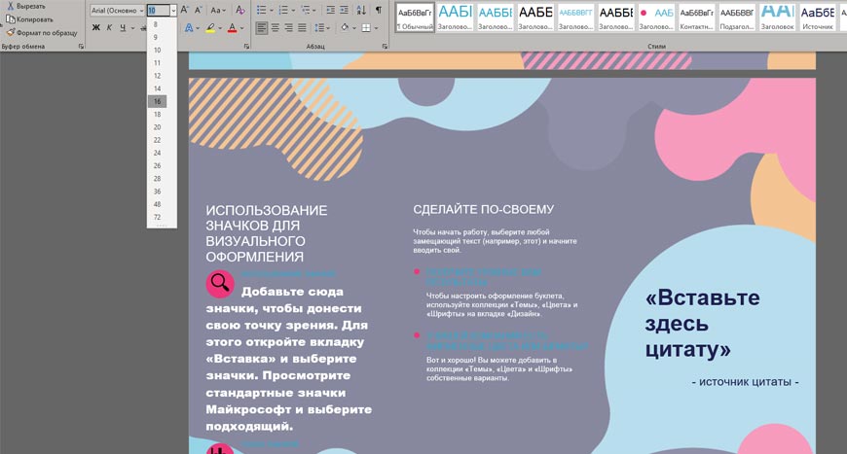This screenshot has height=454, width=847.
Task: Click the clear formatting icon
Action: (x=240, y=10)
